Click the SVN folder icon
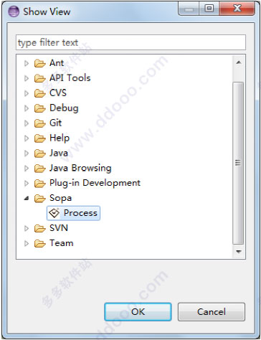Screen dimensions: 261x340 pyautogui.click(x=39, y=229)
